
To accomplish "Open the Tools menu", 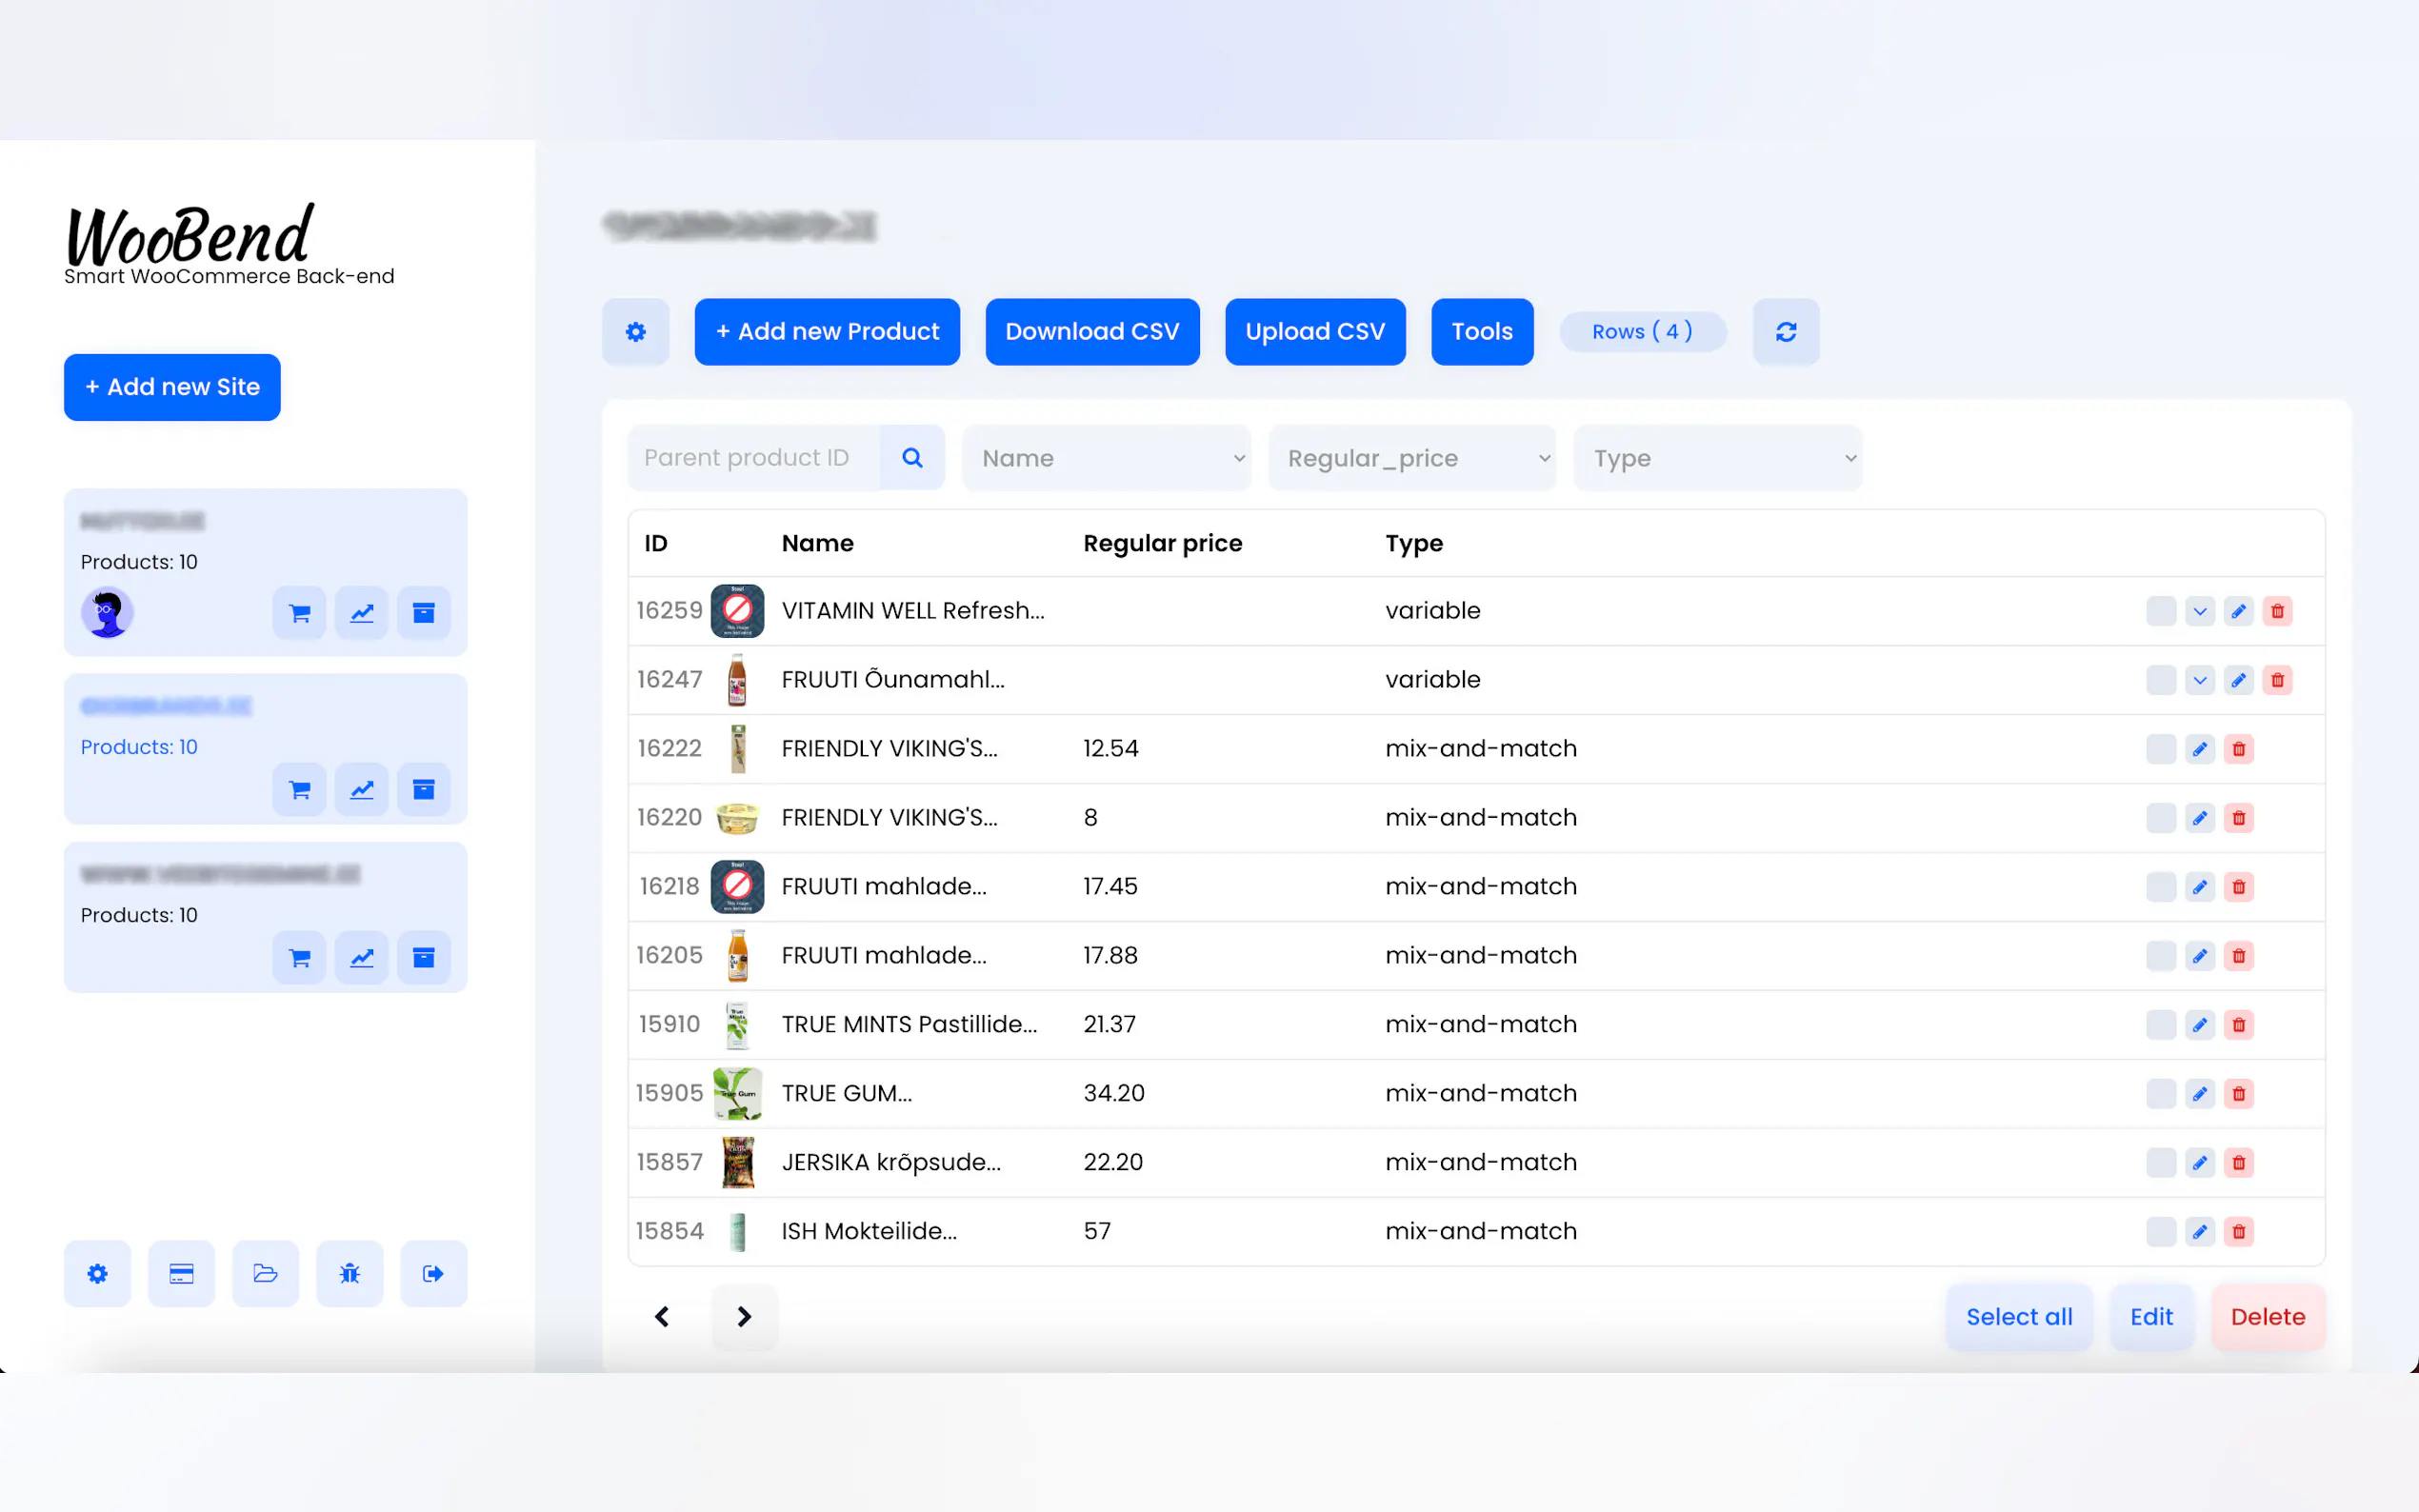I will coord(1481,331).
